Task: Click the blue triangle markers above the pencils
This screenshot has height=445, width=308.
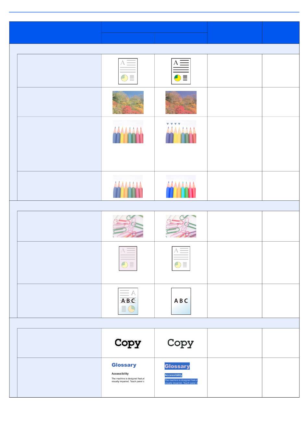Action: coord(173,124)
